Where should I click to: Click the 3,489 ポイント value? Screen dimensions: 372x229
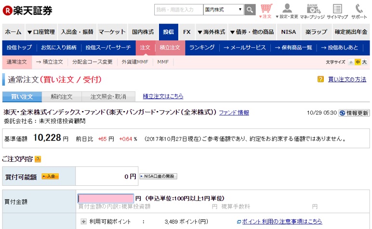coord(186,222)
